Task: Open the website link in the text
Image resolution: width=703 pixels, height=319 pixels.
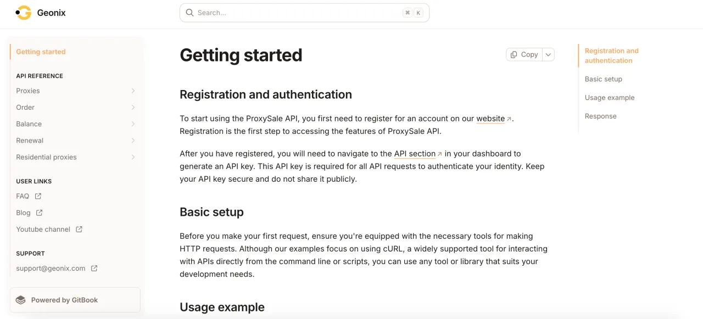Action: point(490,119)
